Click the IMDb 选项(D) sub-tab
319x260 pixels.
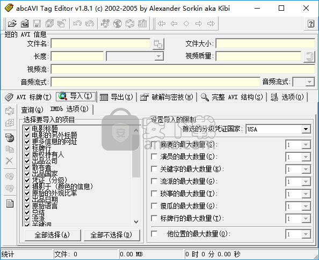tap(70, 109)
